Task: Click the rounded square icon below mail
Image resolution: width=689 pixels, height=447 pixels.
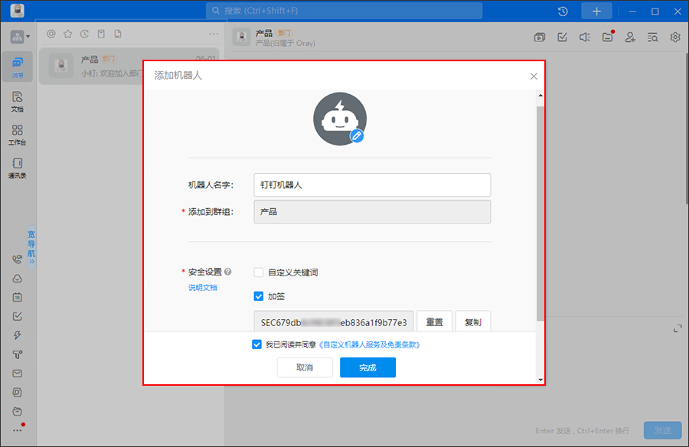Action: pyautogui.click(x=17, y=393)
